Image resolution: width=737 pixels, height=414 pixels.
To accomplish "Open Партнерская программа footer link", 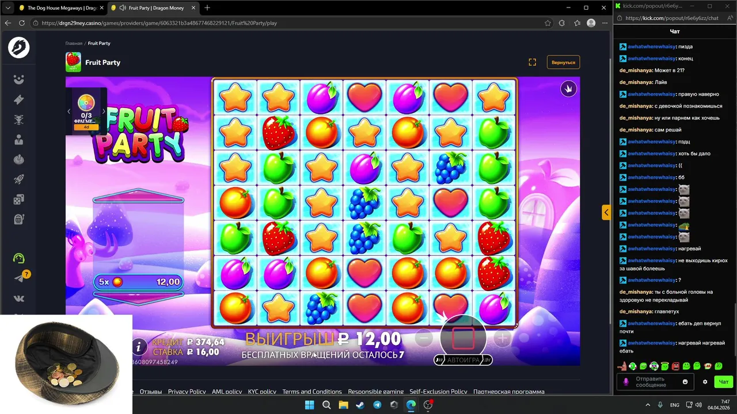I will [509, 392].
